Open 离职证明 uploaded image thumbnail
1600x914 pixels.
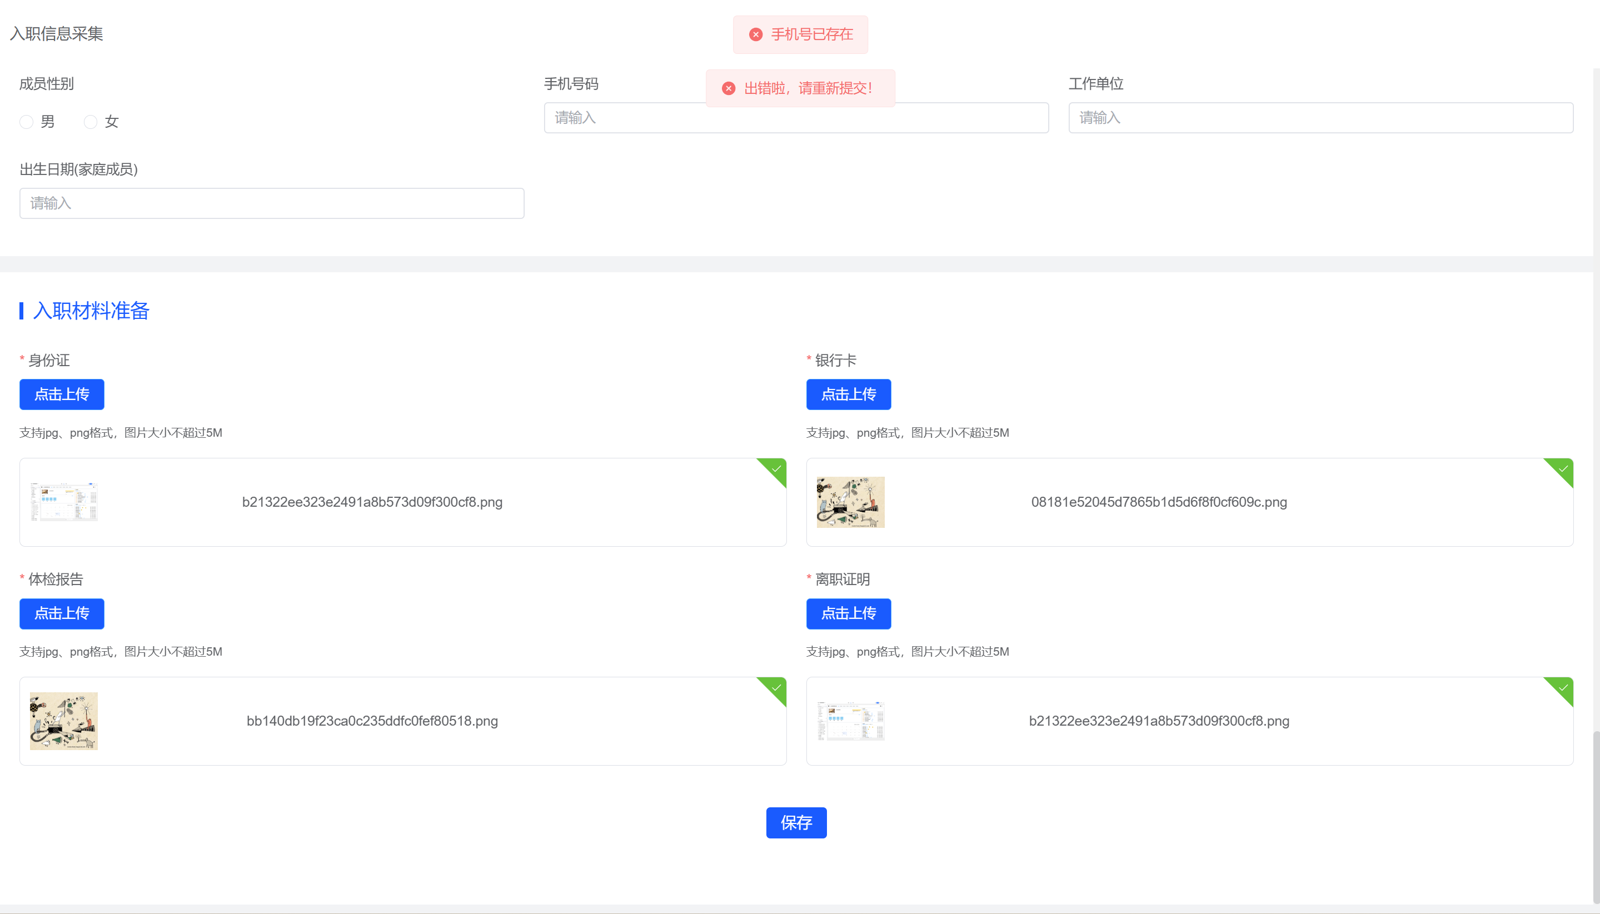click(850, 721)
